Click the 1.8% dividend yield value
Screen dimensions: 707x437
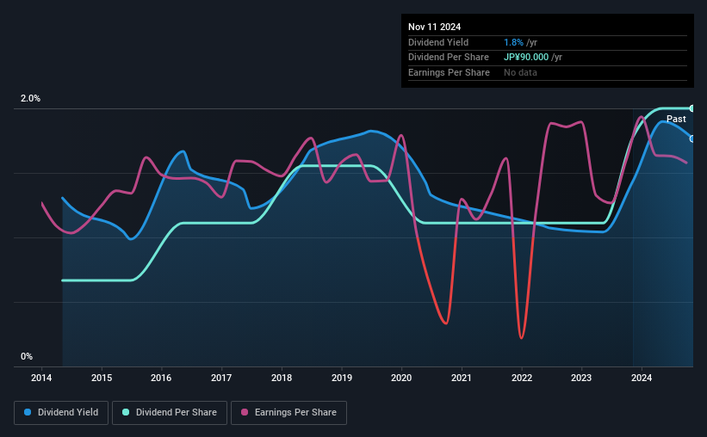[x=513, y=42]
